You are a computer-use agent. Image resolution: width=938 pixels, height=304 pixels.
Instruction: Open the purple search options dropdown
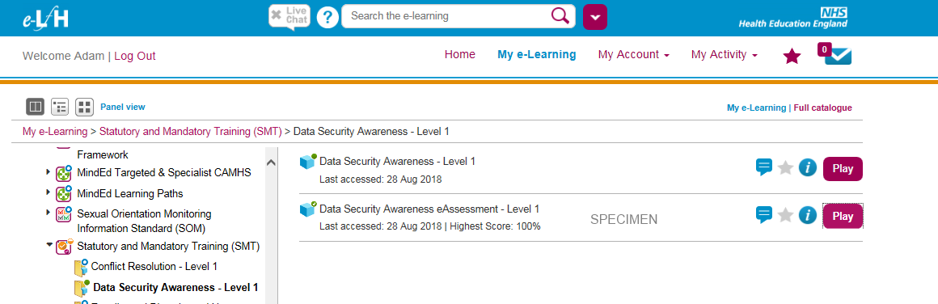pyautogui.click(x=594, y=17)
